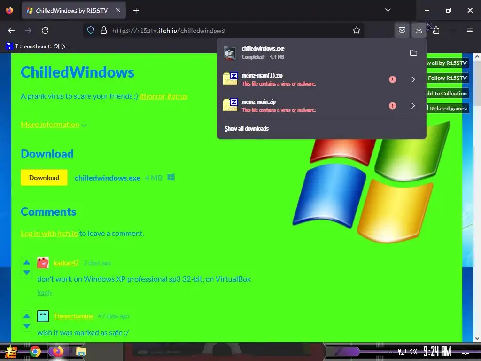Reply to karkar47's comment
The height and width of the screenshot is (361, 481).
[45, 292]
